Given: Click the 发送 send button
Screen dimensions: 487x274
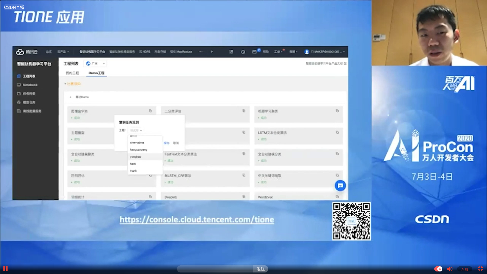Looking at the screenshot, I should 260,269.
